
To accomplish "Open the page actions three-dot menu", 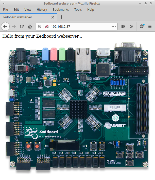I will click(113, 26).
